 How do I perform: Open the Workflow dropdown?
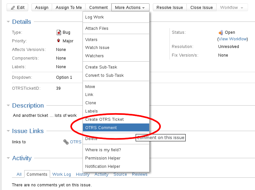232,7
